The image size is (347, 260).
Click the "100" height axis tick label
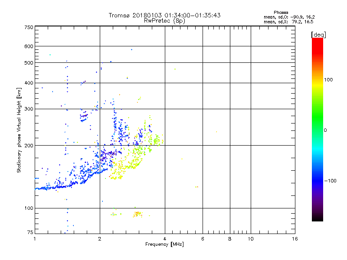point(29,208)
